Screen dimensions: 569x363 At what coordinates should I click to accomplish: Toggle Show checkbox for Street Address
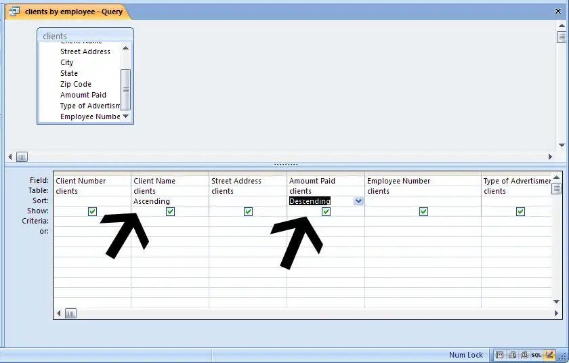[248, 211]
